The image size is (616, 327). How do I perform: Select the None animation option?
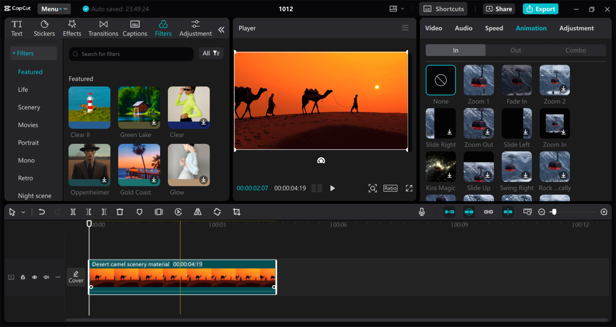click(440, 80)
